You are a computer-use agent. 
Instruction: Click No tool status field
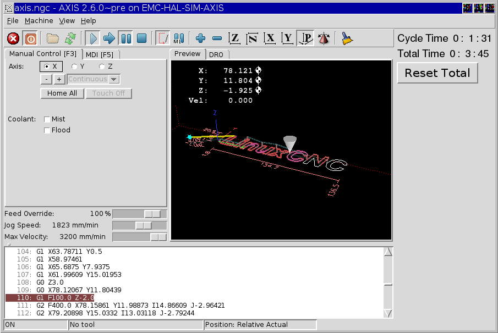[x=135, y=325]
